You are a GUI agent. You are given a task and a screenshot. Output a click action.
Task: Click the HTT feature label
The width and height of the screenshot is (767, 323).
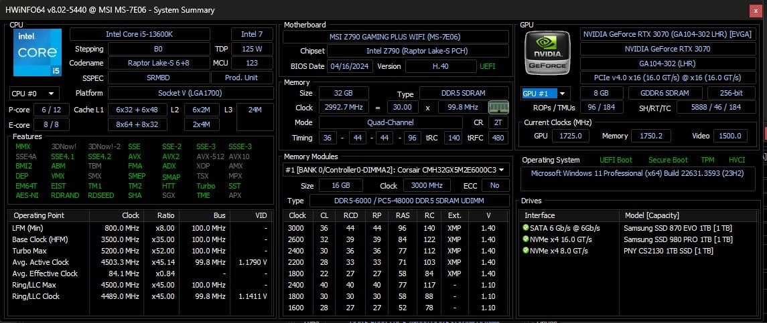tap(169, 186)
